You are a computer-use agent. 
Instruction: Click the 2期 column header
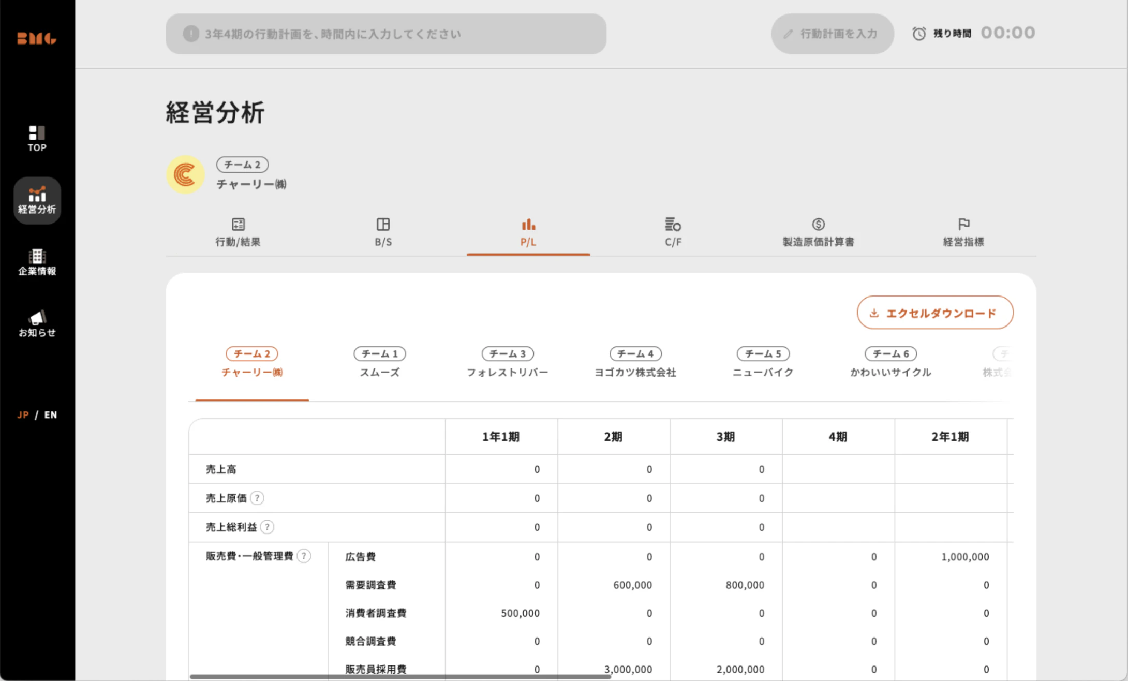point(613,437)
